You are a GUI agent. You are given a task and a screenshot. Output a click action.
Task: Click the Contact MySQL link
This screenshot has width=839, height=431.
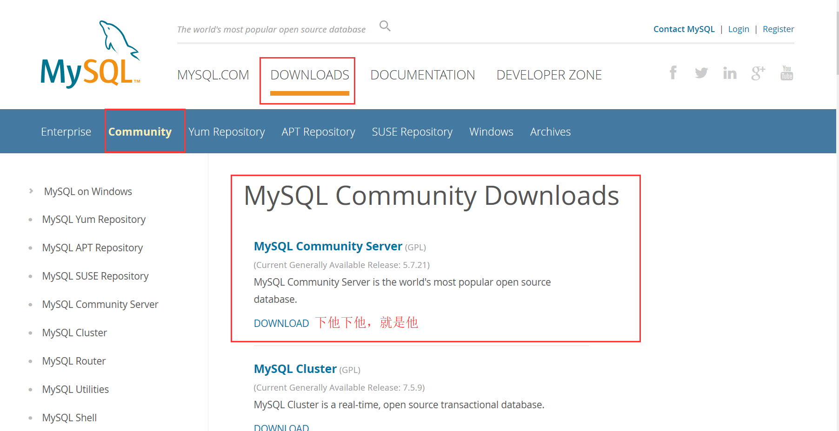coord(684,29)
